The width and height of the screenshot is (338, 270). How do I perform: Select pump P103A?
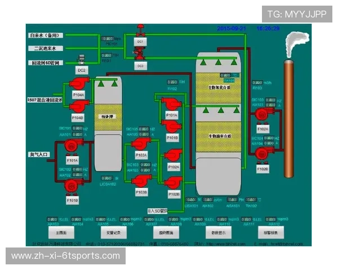tap(141, 145)
